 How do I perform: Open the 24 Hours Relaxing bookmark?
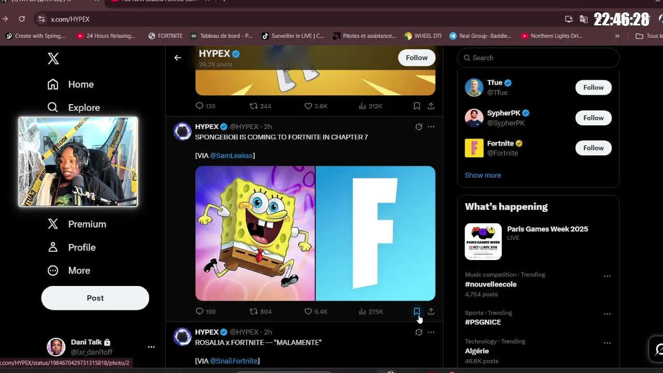106,36
